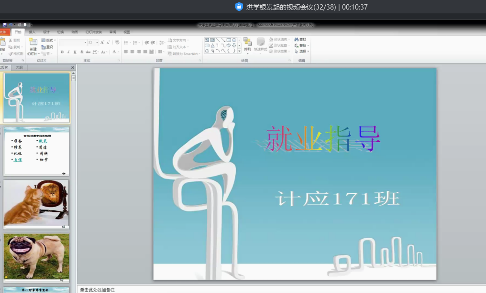The height and width of the screenshot is (293, 486).
Task: Toggle italic formatting
Action: (69, 52)
